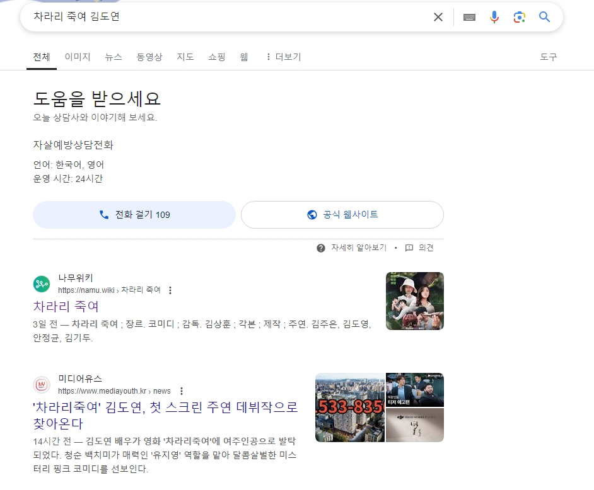Switch to the 뉴스 tab

[x=114, y=57]
